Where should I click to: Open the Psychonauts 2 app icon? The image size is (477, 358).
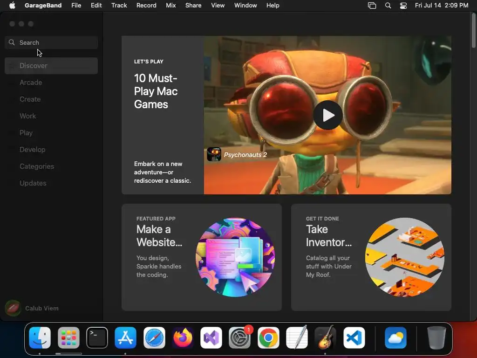point(214,154)
